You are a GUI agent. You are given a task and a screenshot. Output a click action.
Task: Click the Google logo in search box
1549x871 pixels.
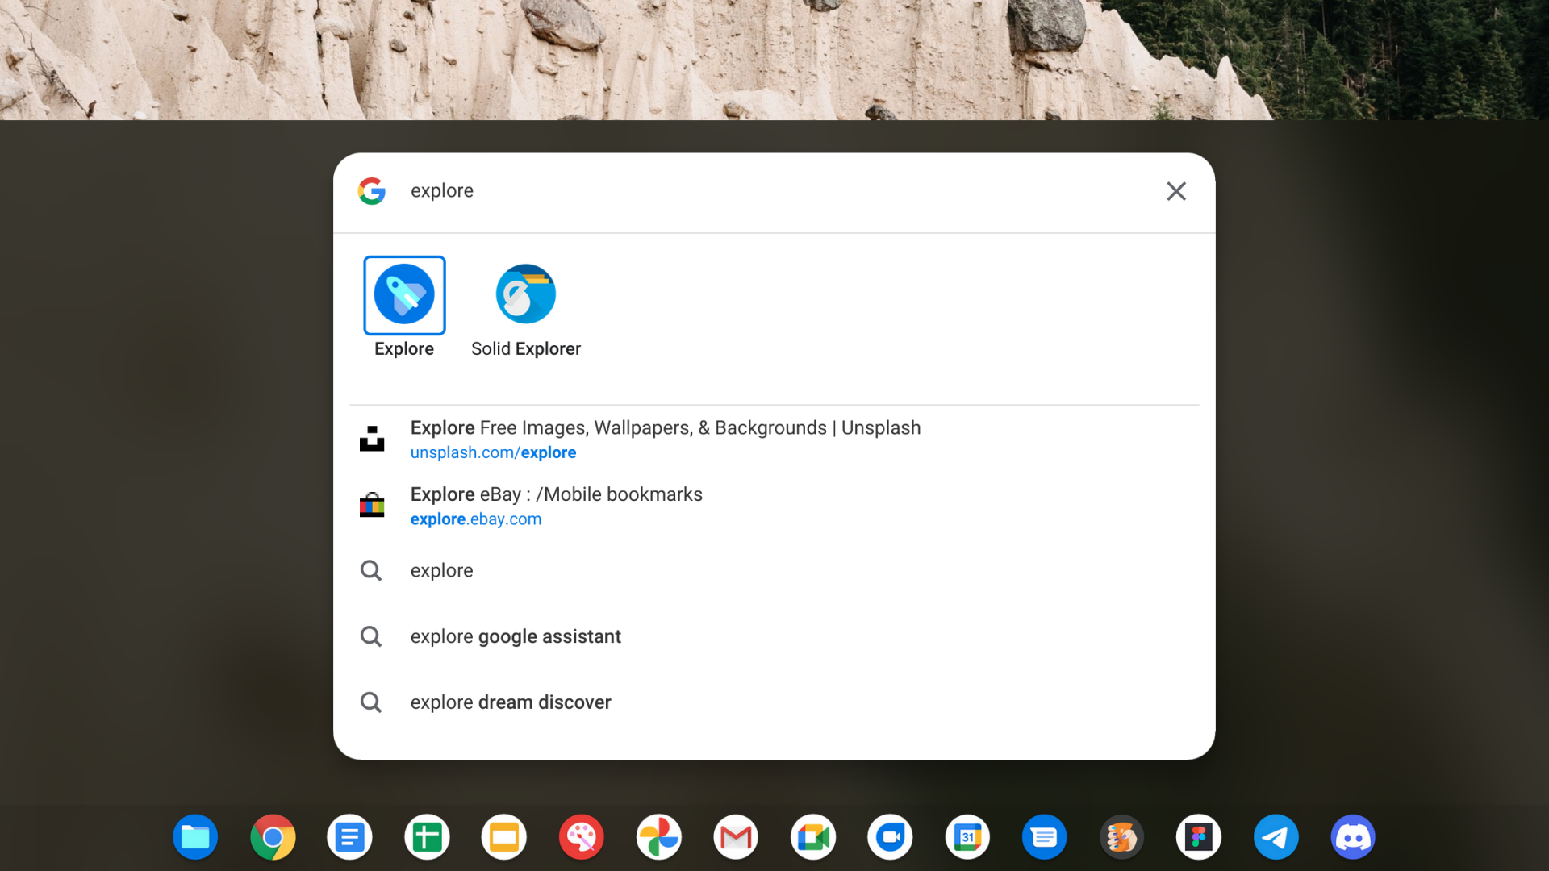tap(372, 191)
